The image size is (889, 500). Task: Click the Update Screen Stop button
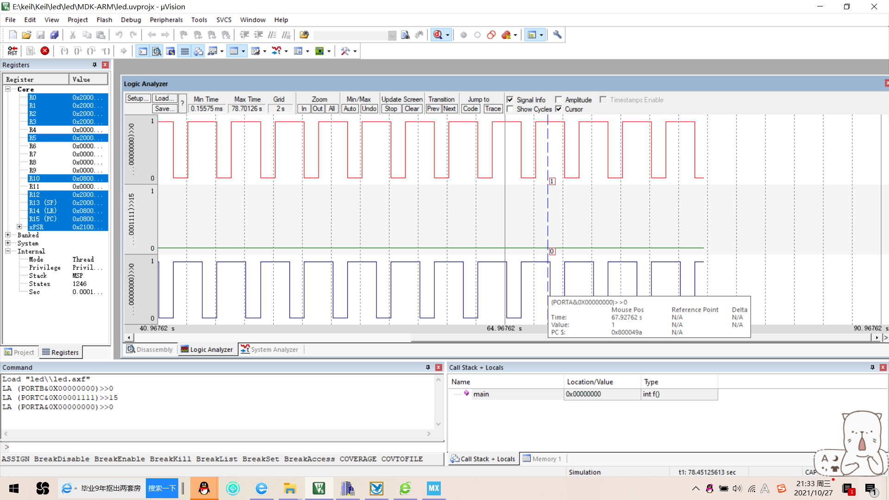coord(391,109)
